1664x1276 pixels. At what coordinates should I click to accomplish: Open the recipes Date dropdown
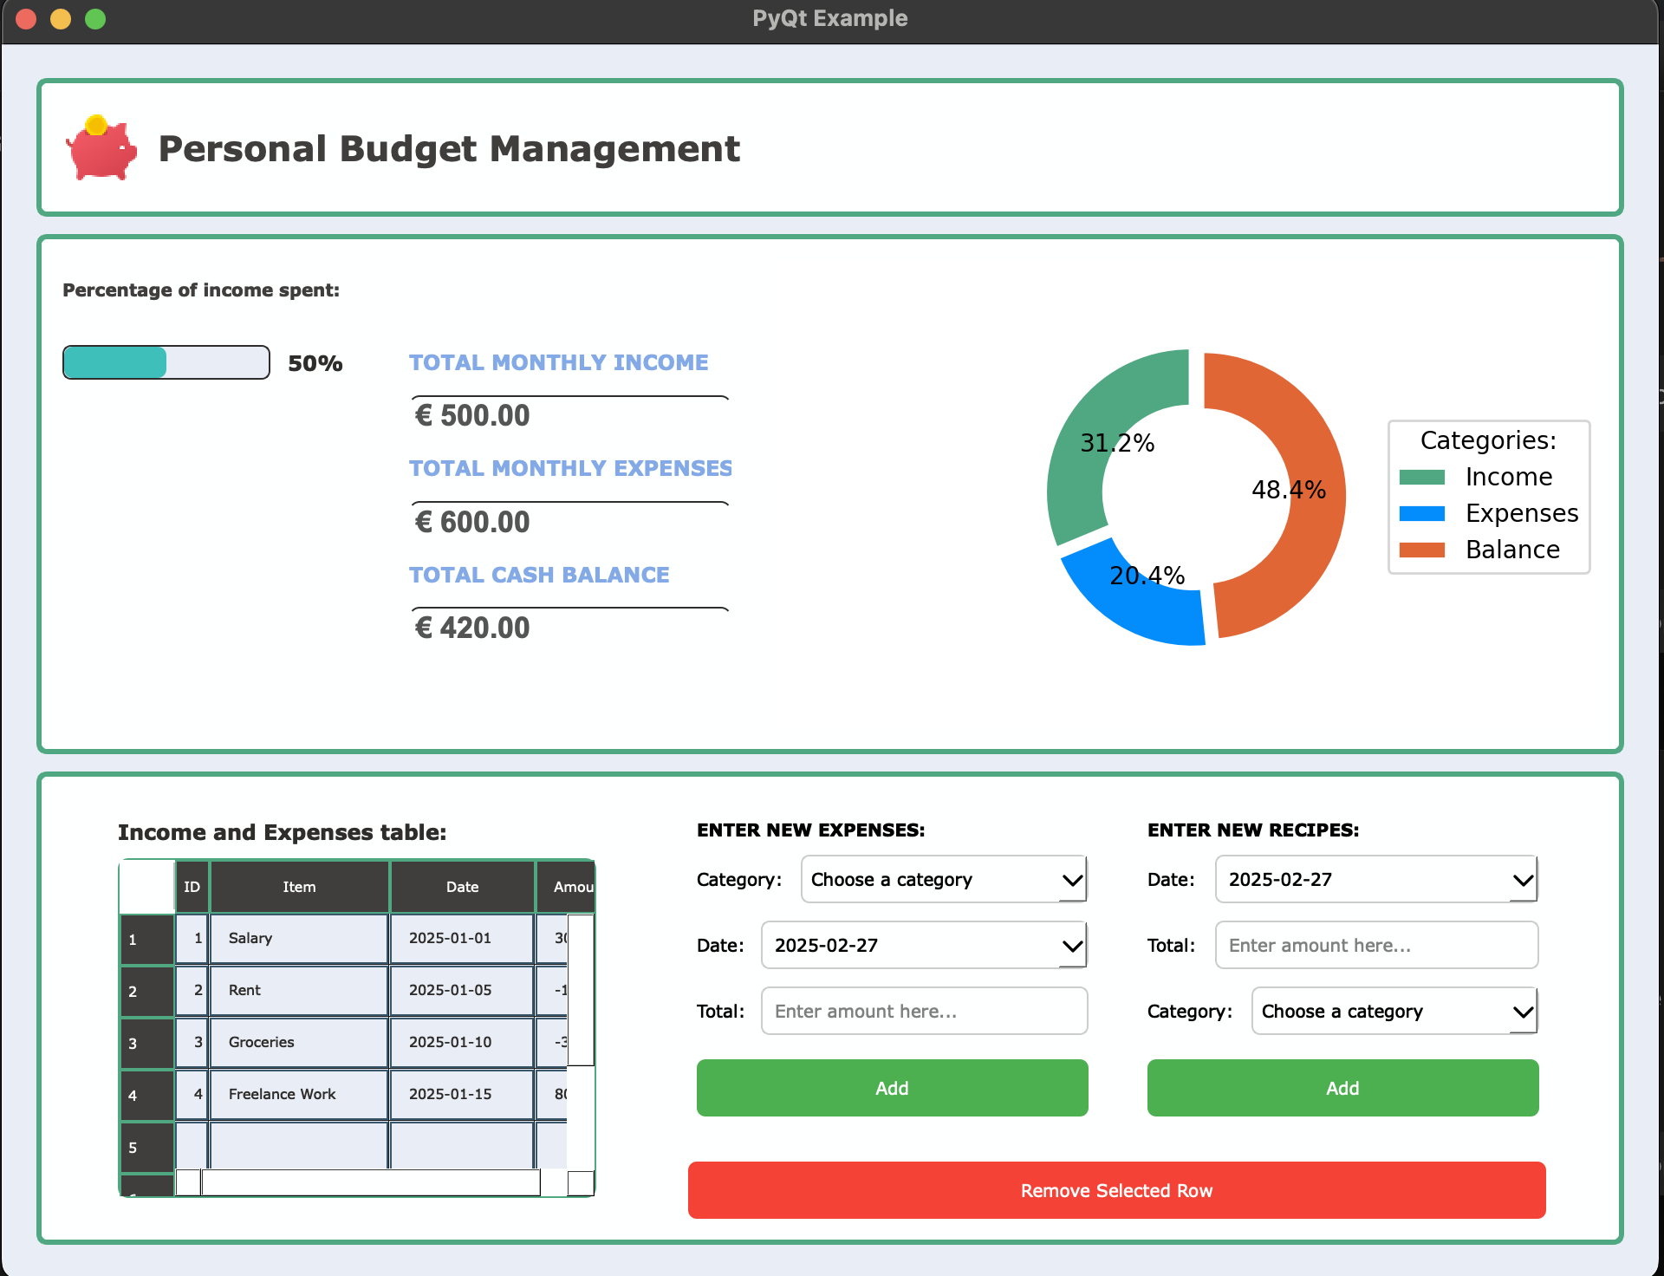tap(1376, 880)
